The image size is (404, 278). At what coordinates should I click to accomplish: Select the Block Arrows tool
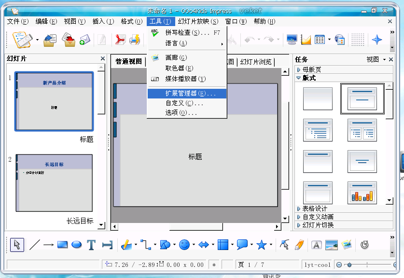204,245
